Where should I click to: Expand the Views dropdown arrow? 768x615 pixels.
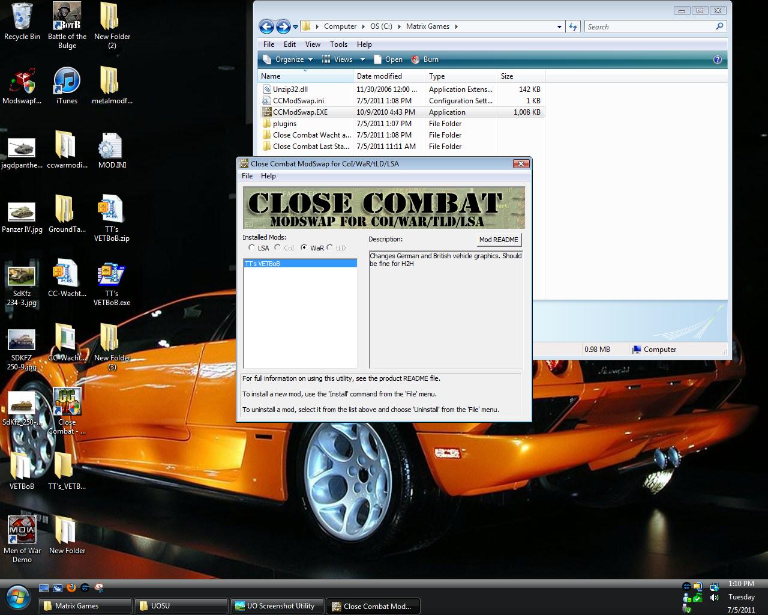(x=362, y=59)
